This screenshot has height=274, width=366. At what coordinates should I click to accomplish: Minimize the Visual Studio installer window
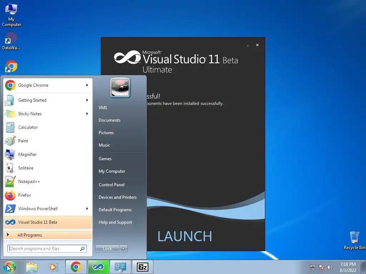[x=248, y=45]
